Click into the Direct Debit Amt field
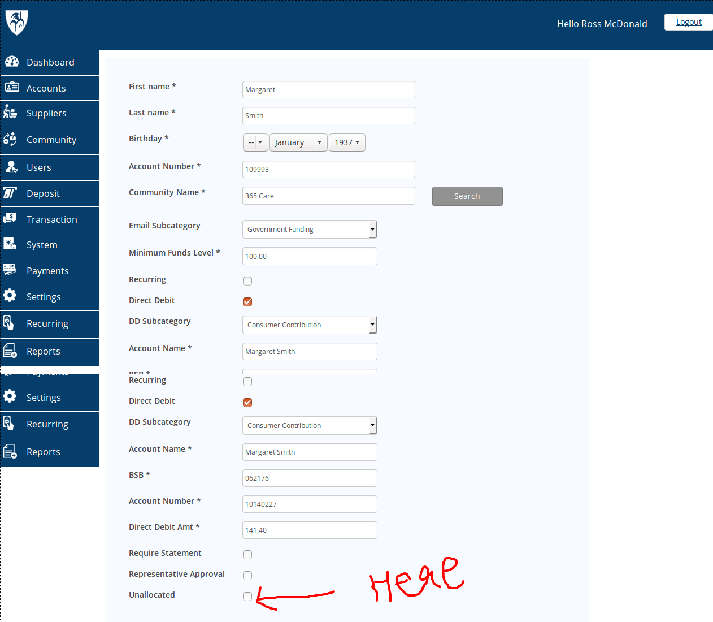713x622 pixels. 309,530
